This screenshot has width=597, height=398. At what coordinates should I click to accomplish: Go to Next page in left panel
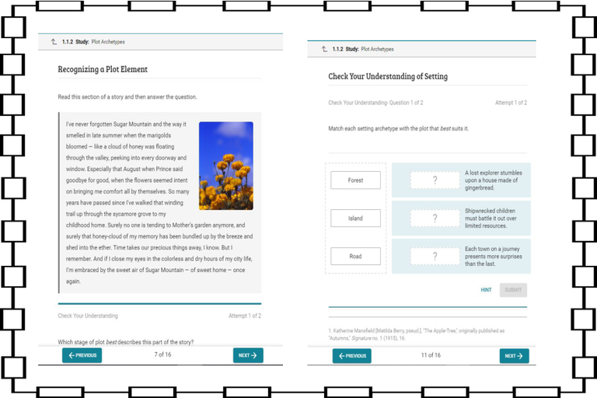point(248,355)
